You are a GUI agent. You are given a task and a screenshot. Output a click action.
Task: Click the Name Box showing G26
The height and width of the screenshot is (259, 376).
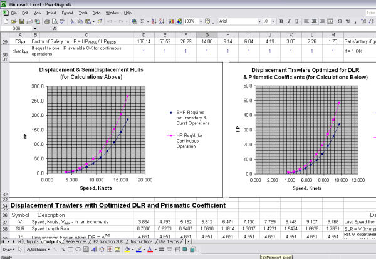click(x=19, y=28)
